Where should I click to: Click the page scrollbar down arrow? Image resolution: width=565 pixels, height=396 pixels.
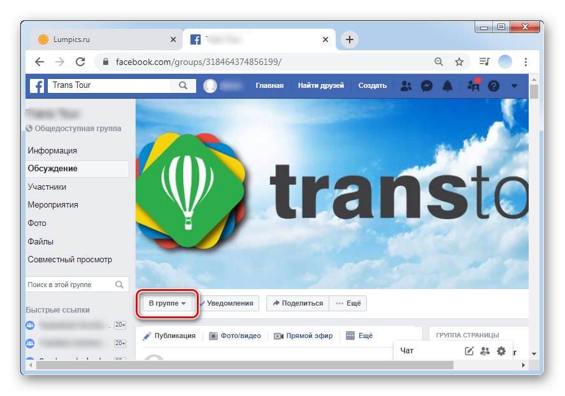[x=534, y=354]
